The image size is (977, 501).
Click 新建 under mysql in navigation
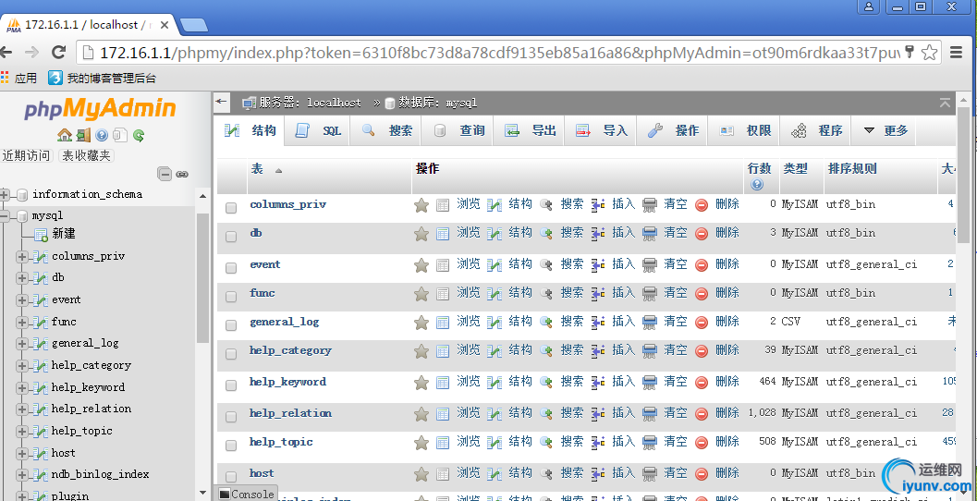64,234
